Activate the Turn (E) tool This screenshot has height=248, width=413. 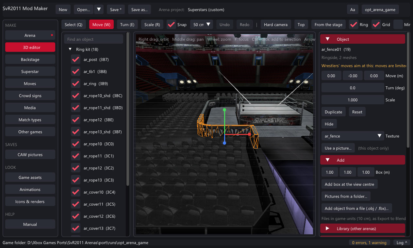click(127, 24)
